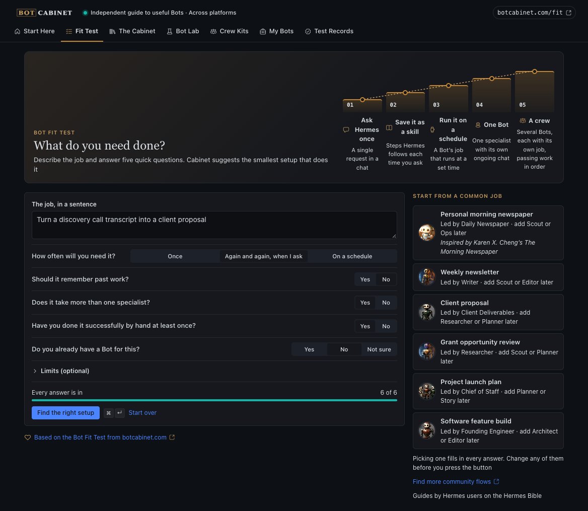
Task: Click the Personal morning newspaper robot avatar
Action: [x=427, y=233]
